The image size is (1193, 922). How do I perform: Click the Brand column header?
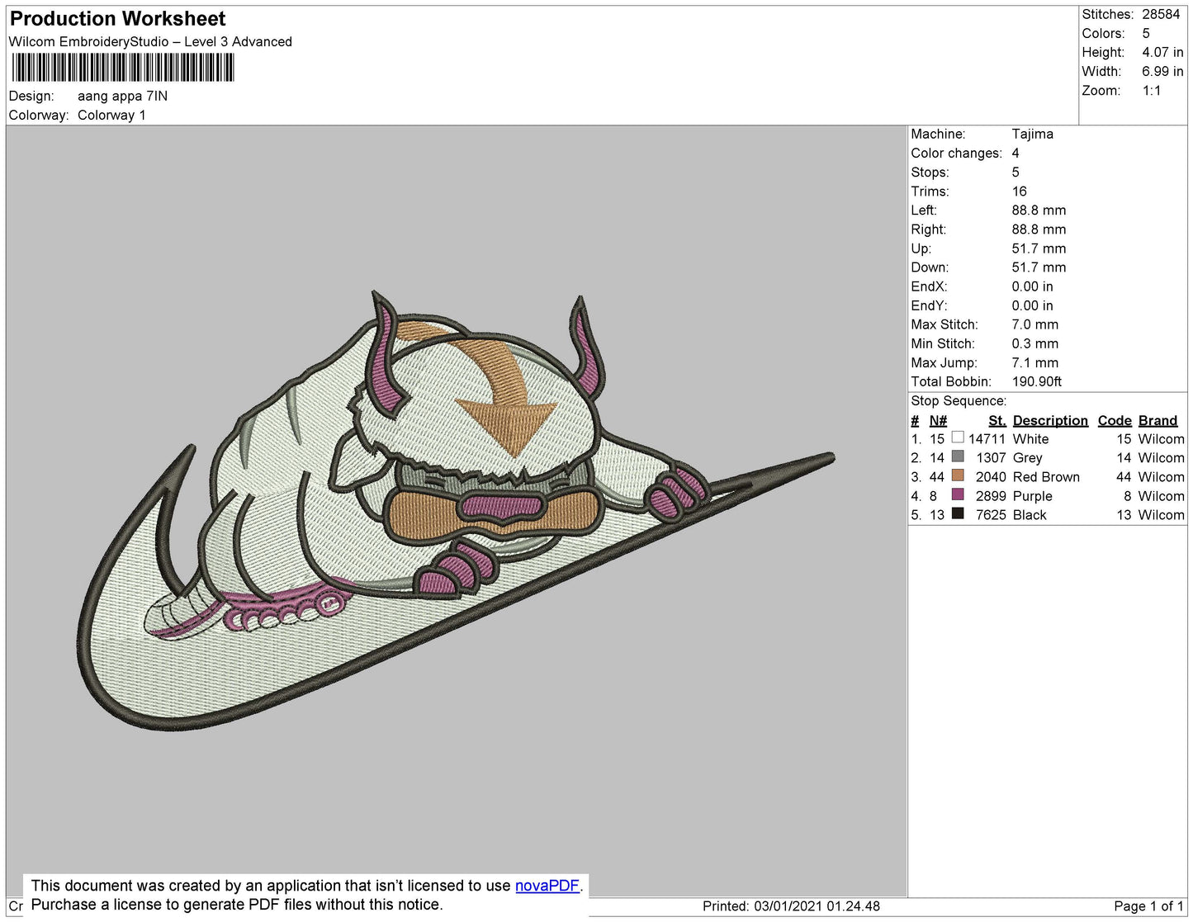click(1157, 420)
